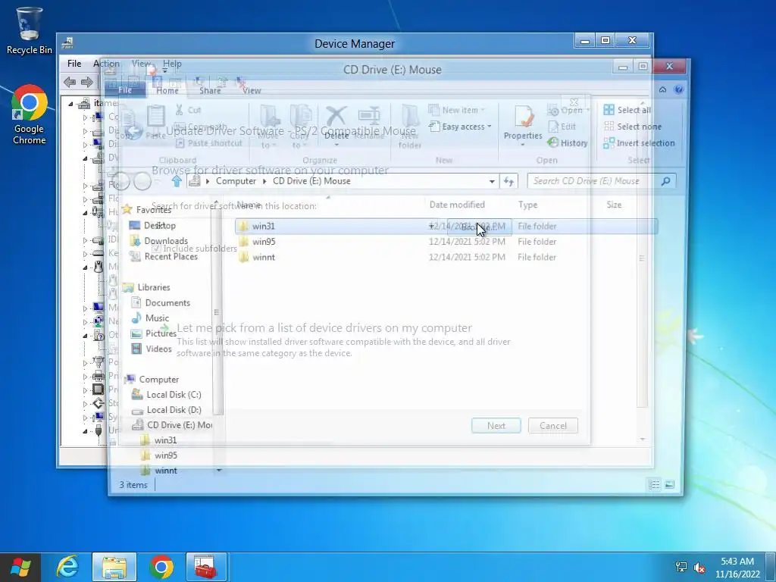Click Device Manager toolbar forward arrow
The width and height of the screenshot is (776, 582).
(x=86, y=82)
